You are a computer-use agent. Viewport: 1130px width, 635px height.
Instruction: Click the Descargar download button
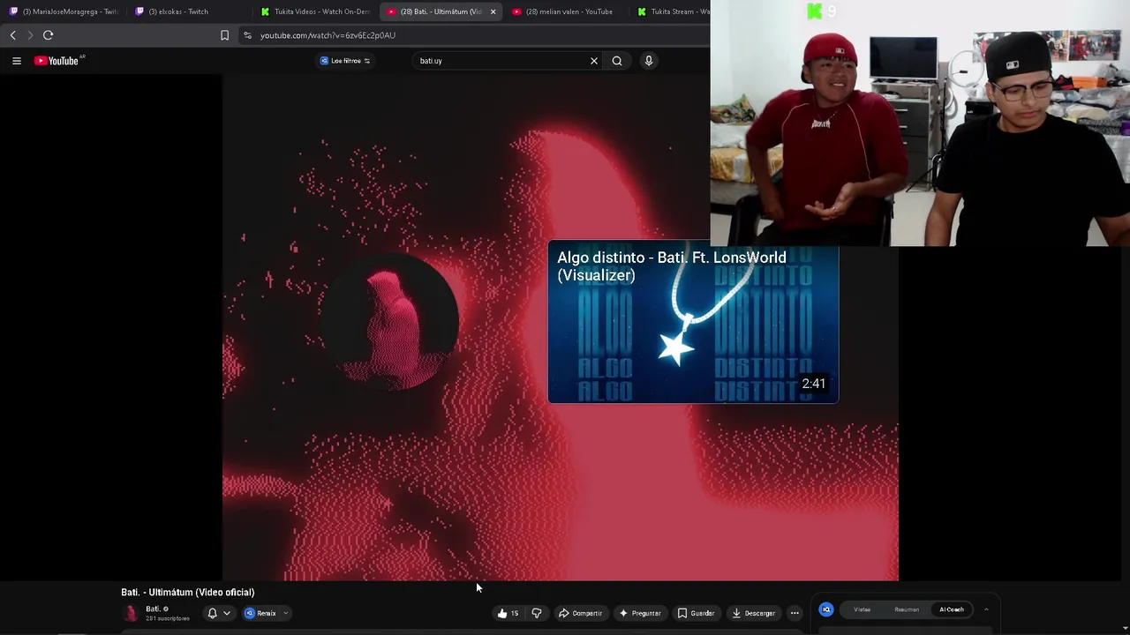pyautogui.click(x=753, y=613)
